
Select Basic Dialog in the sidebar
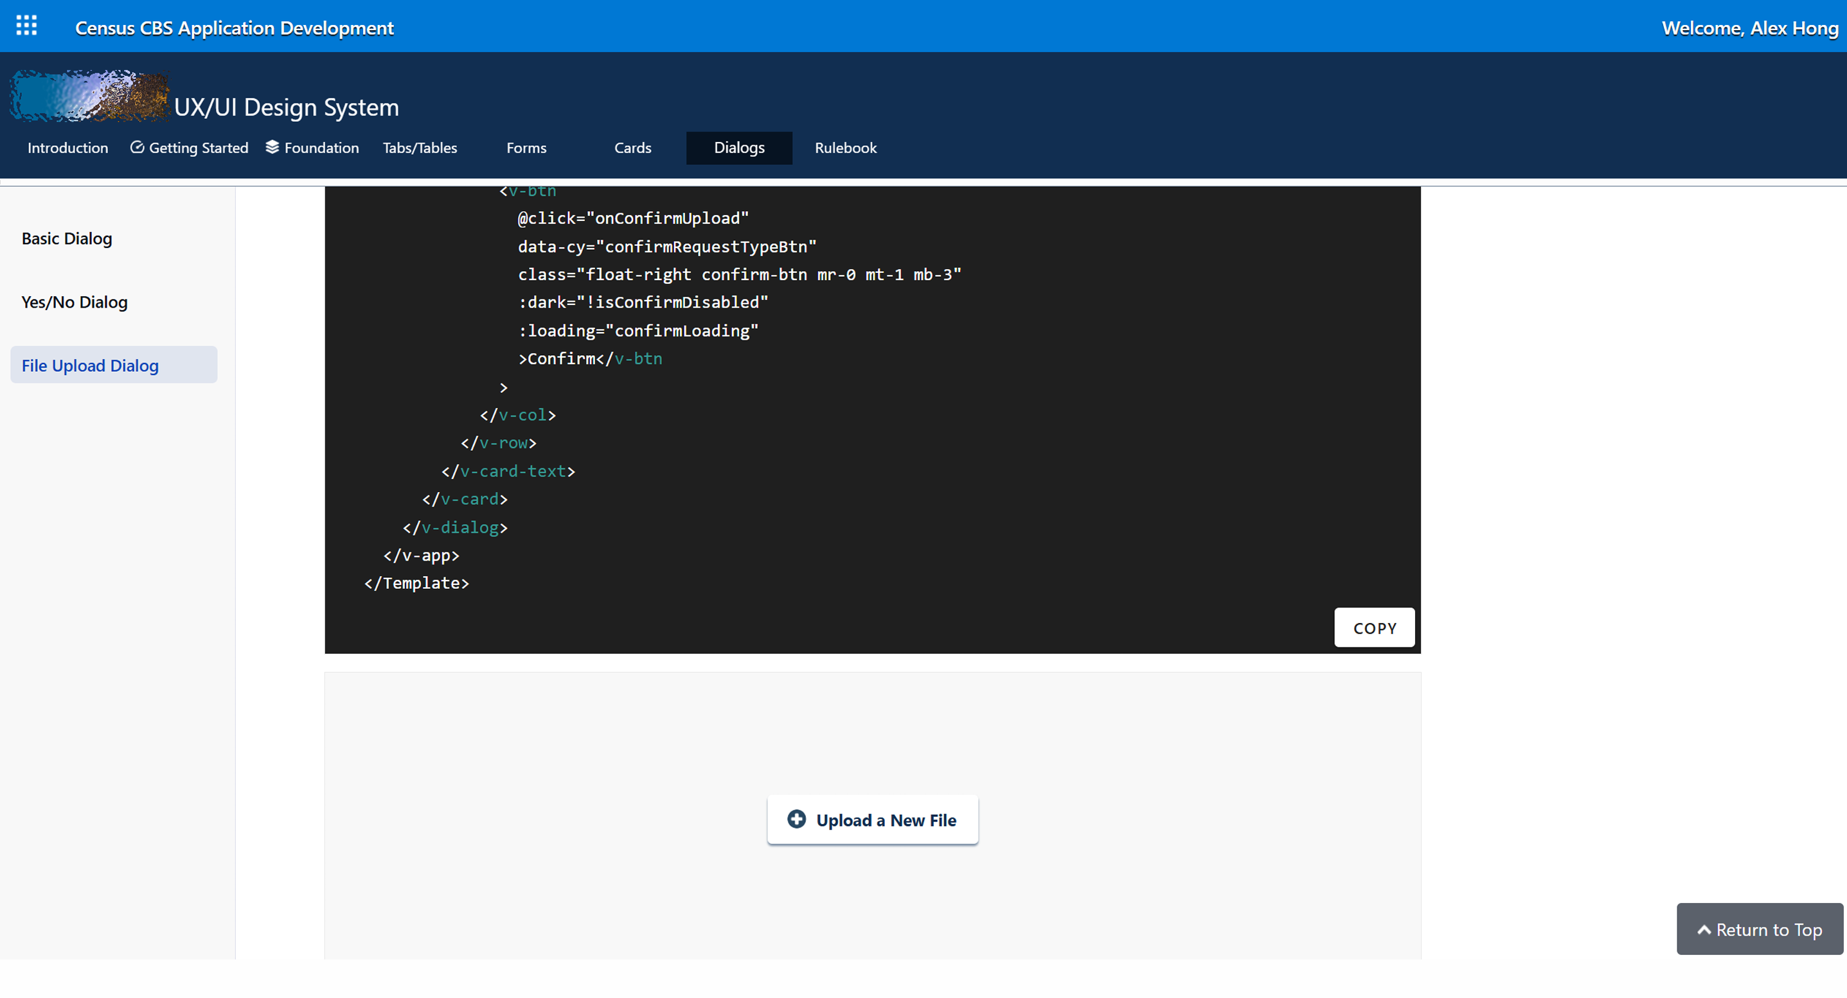113,238
